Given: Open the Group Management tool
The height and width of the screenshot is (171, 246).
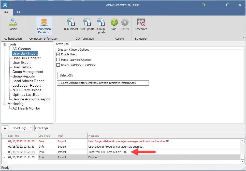Looking at the screenshot, I should pyautogui.click(x=28, y=72).
